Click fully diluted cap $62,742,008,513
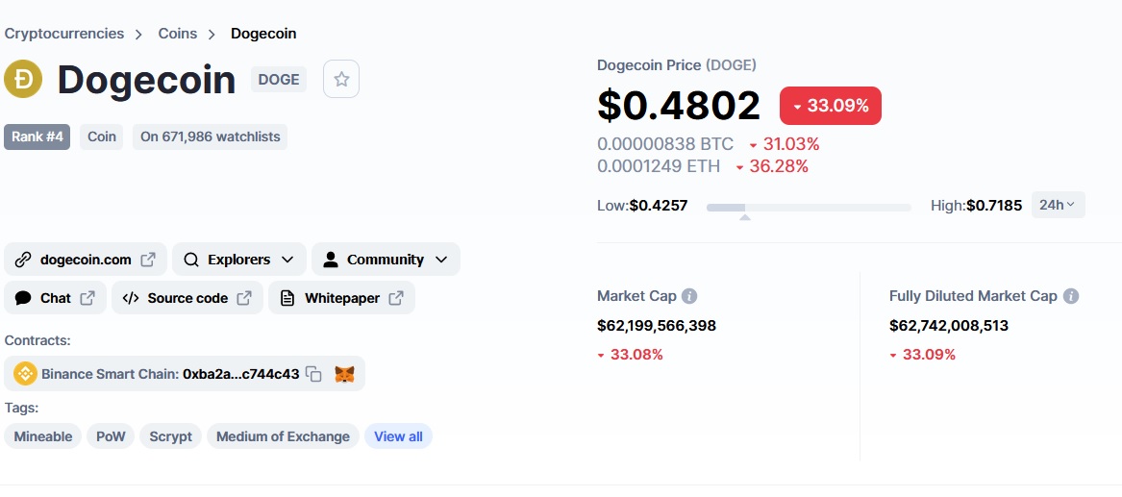The width and height of the screenshot is (1122, 497). coord(949,326)
